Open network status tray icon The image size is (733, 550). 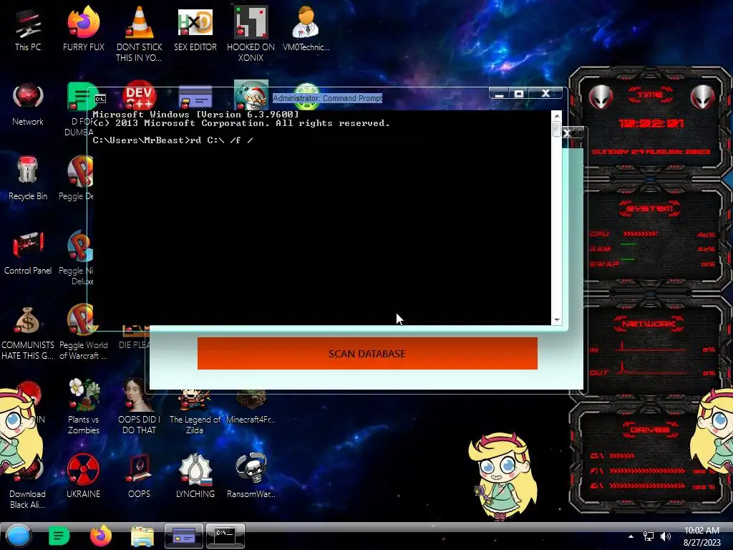pyautogui.click(x=649, y=536)
